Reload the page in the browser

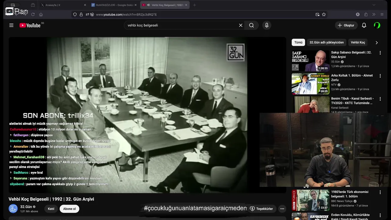pyautogui.click(x=33, y=14)
